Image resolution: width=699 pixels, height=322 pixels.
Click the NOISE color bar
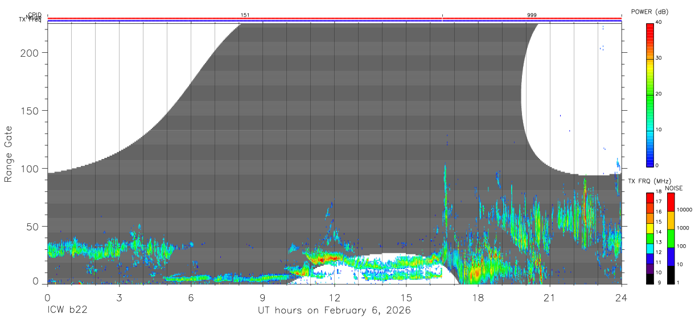(671, 239)
